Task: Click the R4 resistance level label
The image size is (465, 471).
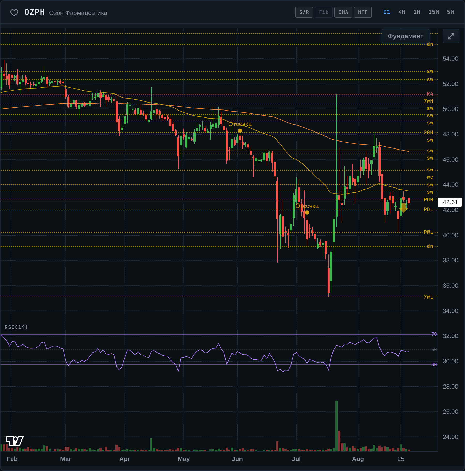Action: [x=430, y=94]
